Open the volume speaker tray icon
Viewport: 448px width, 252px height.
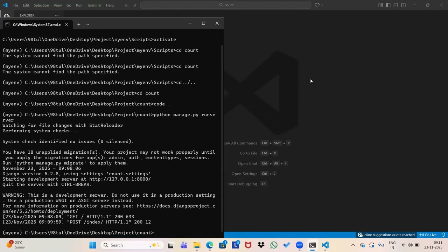(x=410, y=245)
